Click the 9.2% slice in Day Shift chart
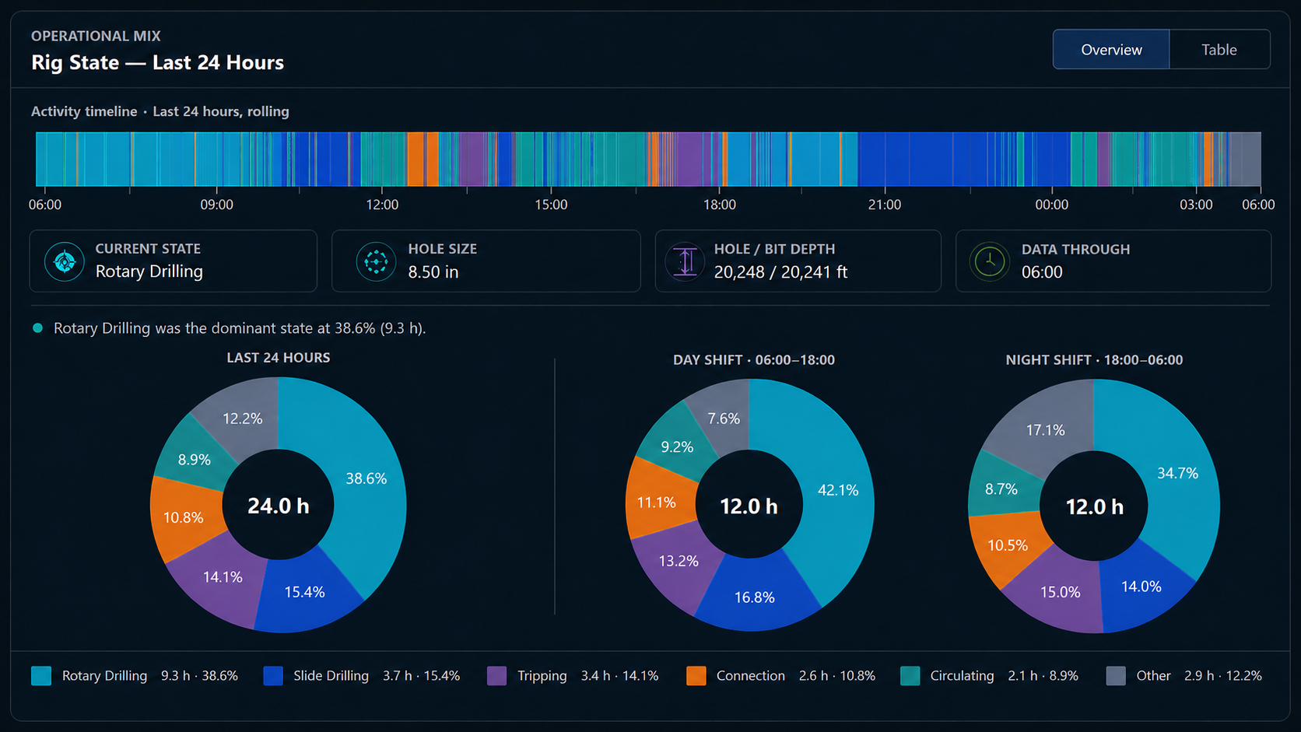This screenshot has width=1301, height=732. click(677, 447)
